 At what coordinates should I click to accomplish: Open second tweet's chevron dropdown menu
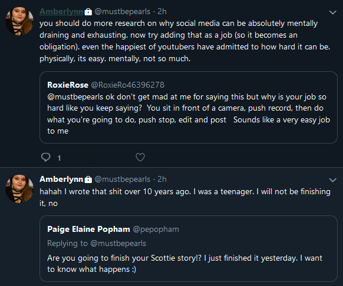point(333,180)
